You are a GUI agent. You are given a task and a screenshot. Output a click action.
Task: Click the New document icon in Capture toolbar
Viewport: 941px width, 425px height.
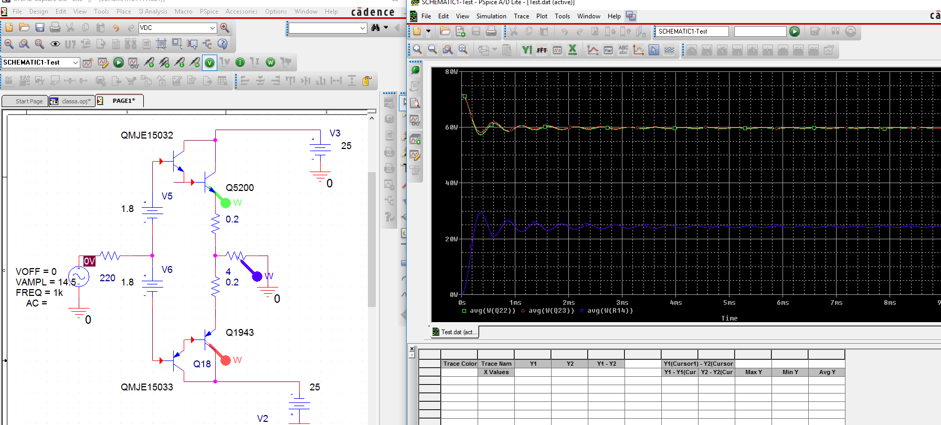coord(9,27)
